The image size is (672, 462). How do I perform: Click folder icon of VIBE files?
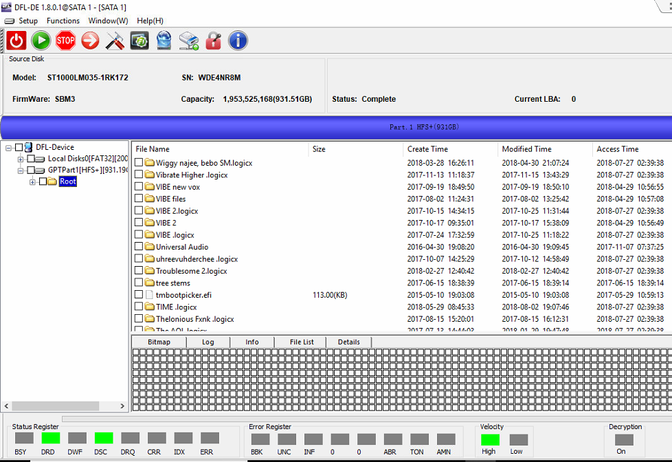pyautogui.click(x=150, y=199)
